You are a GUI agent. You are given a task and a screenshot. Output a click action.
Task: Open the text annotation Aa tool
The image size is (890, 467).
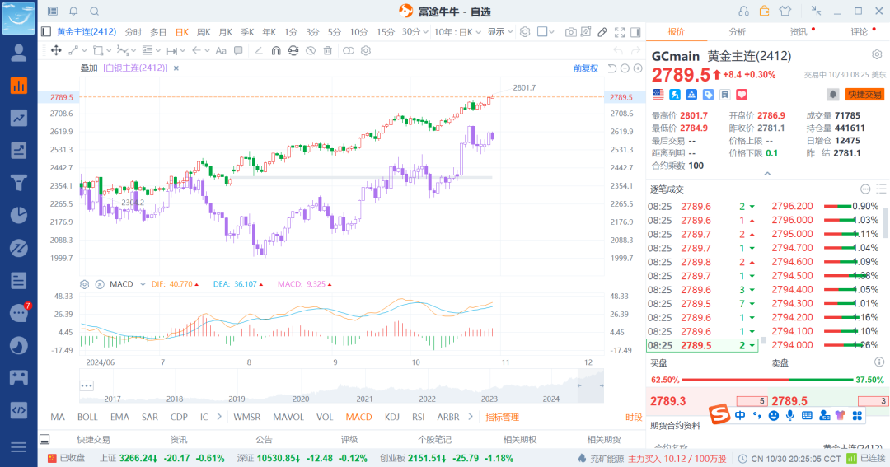click(220, 50)
